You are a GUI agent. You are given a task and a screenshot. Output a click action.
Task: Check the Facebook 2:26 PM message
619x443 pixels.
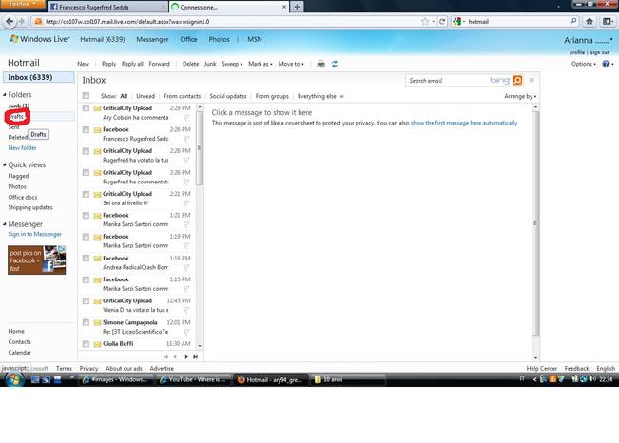86,129
